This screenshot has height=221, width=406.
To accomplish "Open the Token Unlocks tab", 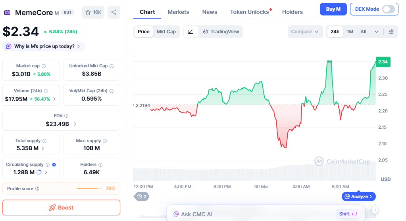I will 250,12.
